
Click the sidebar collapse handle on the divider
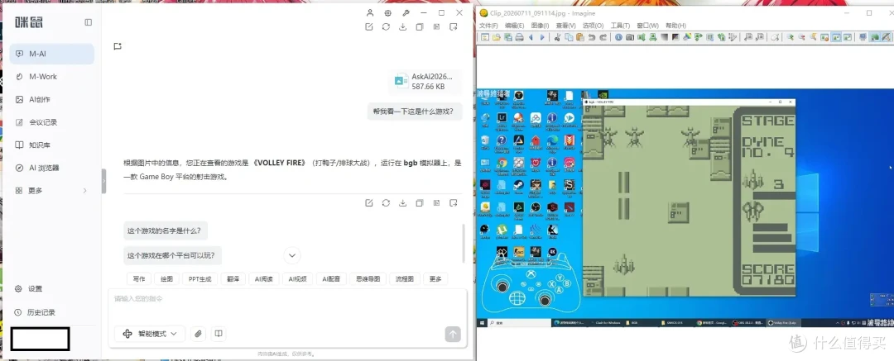(x=103, y=180)
